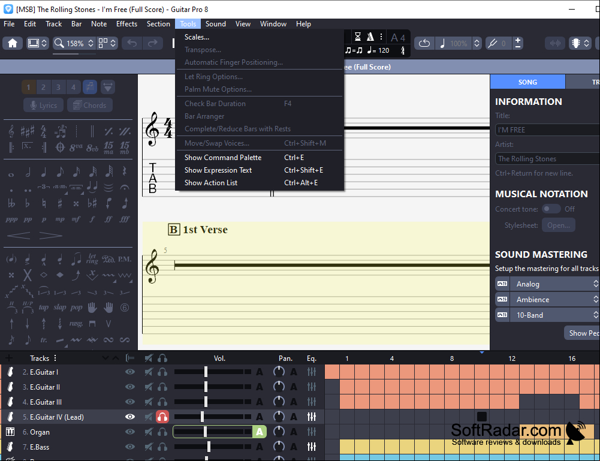Viewport: 600px width, 461px height.
Task: Mute the E.Bass track
Action: pos(149,447)
